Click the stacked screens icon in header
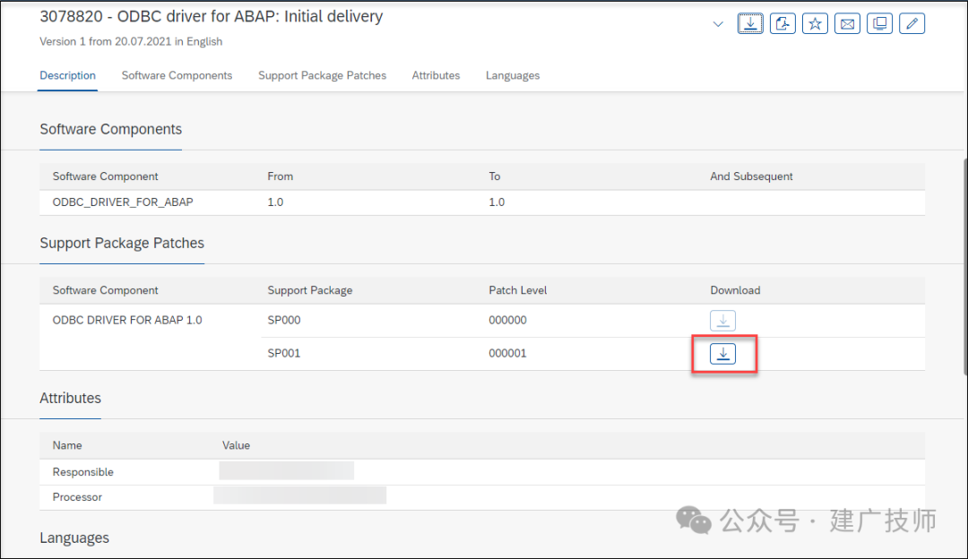The height and width of the screenshot is (559, 968). (x=879, y=24)
